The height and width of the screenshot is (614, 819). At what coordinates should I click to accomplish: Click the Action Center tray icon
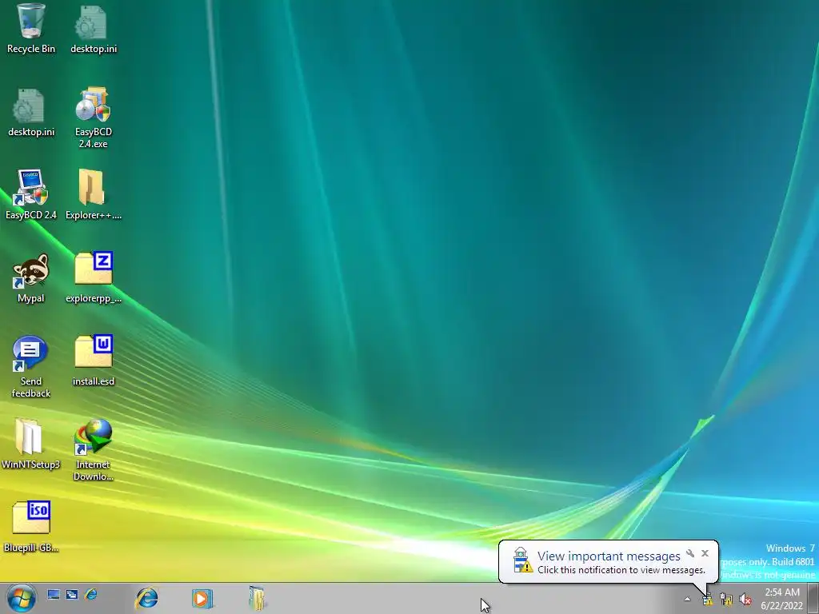click(707, 600)
